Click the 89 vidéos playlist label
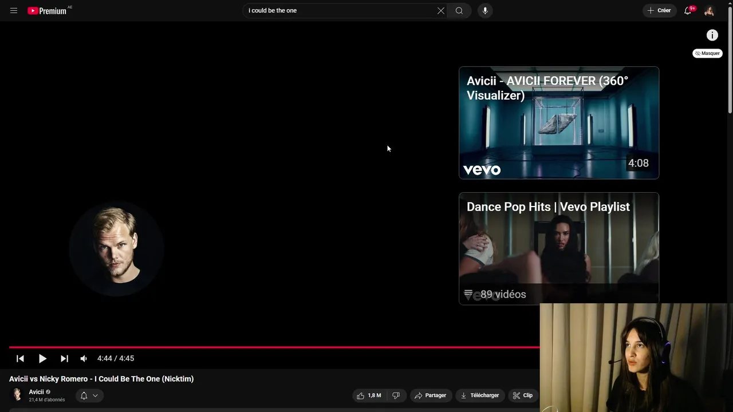 [x=503, y=294]
